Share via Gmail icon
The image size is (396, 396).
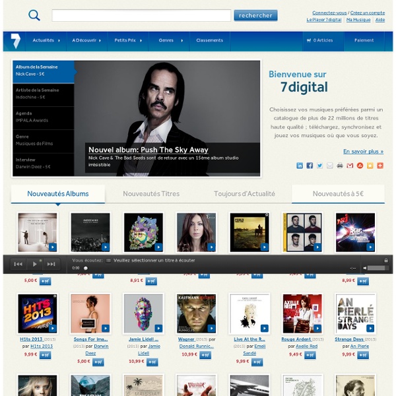pyautogui.click(x=350, y=166)
